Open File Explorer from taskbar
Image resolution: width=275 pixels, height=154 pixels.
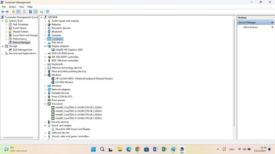click(x=120, y=149)
